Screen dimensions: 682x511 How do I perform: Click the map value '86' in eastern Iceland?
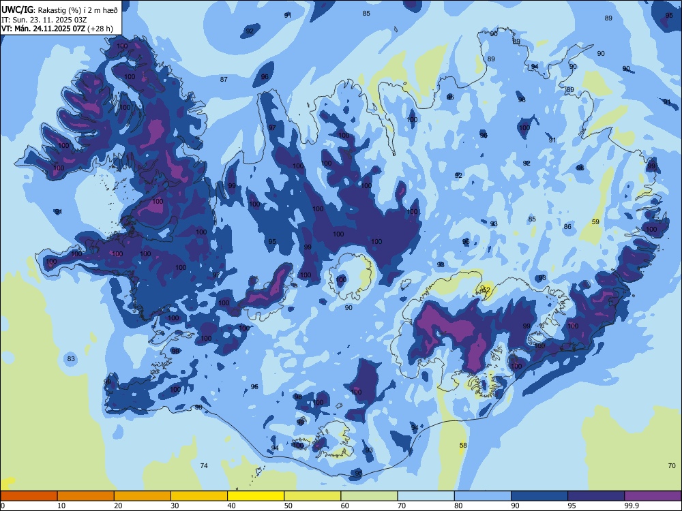567,226
